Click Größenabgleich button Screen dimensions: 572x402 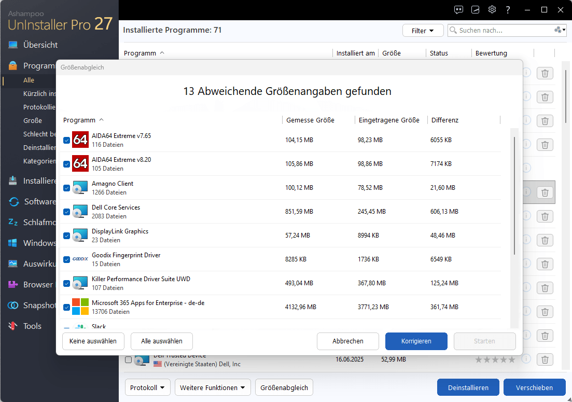(x=284, y=387)
